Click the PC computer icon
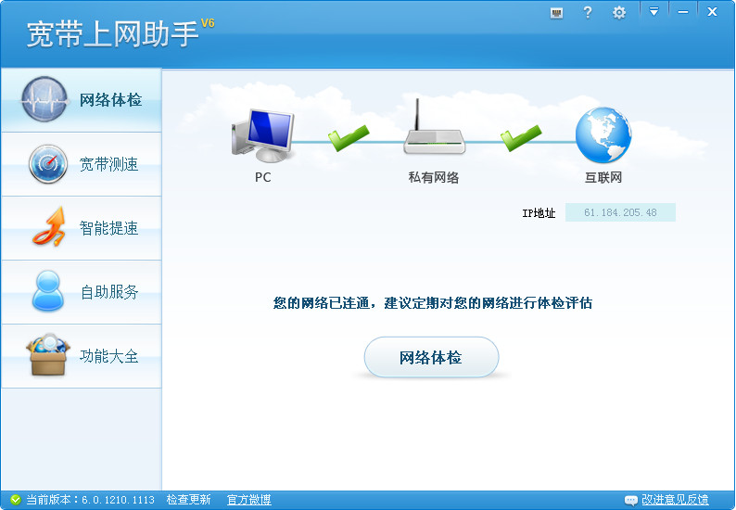This screenshot has height=510, width=736. click(262, 135)
